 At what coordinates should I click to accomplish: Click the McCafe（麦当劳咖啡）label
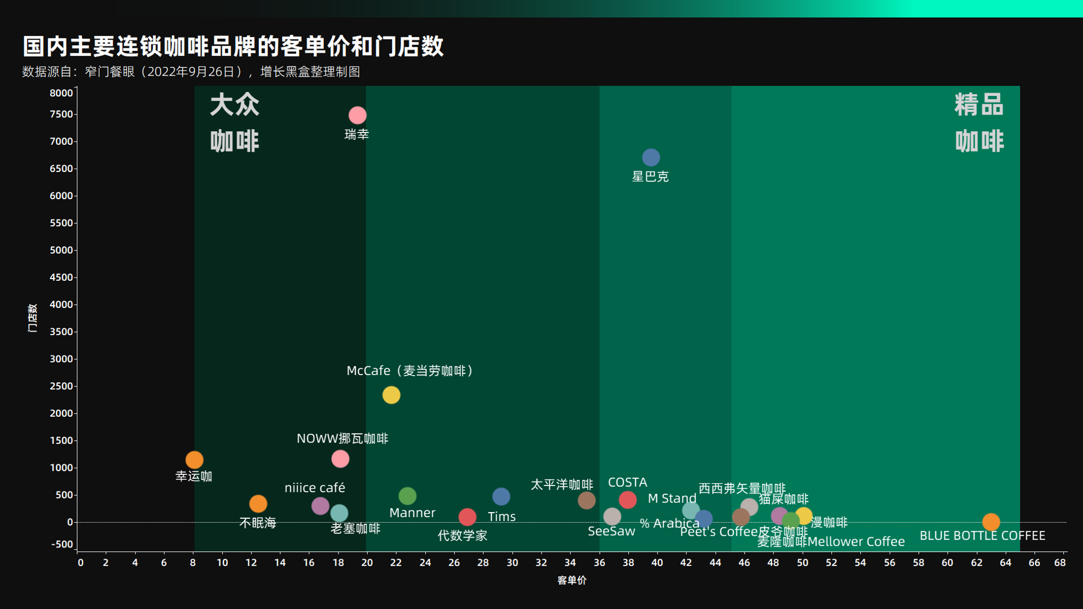410,370
